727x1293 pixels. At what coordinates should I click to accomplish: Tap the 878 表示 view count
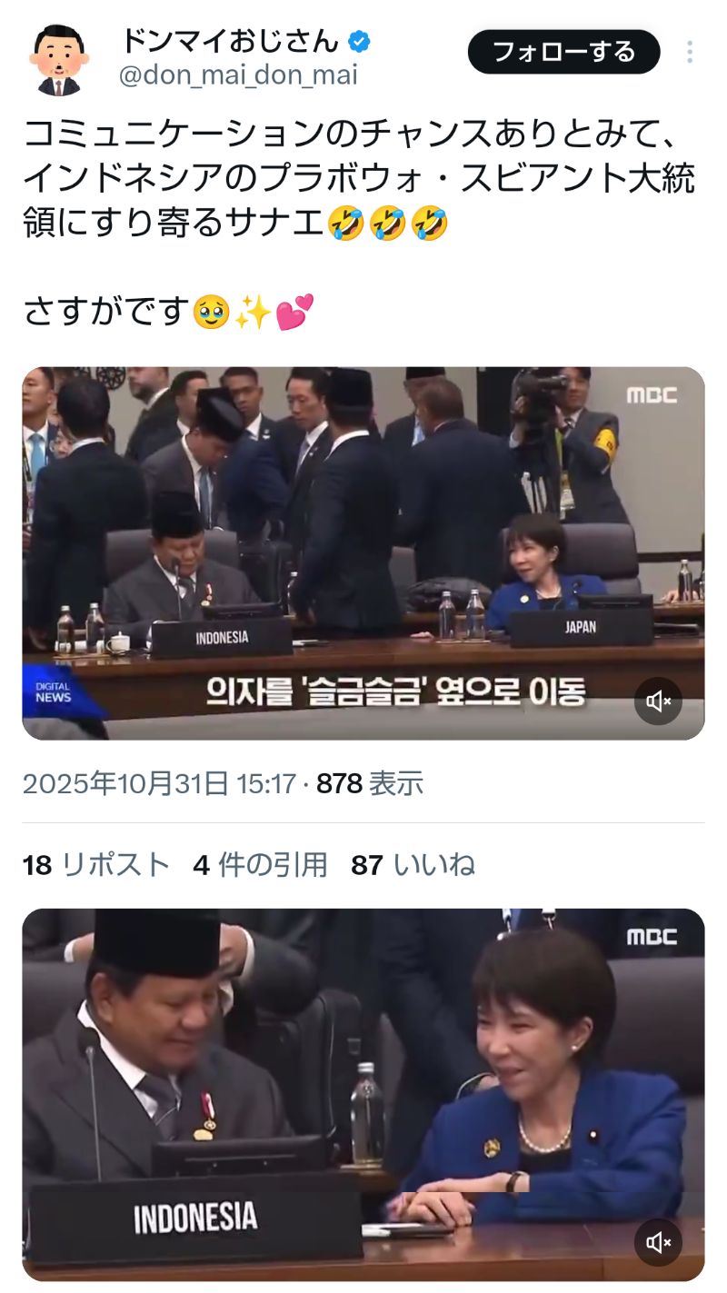tap(370, 783)
